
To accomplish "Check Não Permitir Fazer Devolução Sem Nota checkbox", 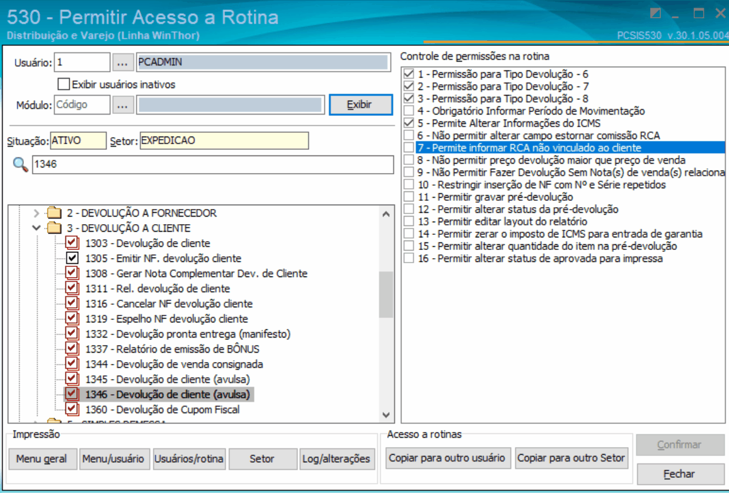I will tap(409, 173).
